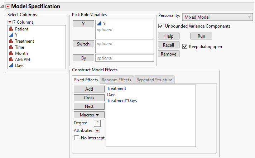Click the continuous icon in the Y role box
The height and width of the screenshot is (158, 255).
click(99, 24)
